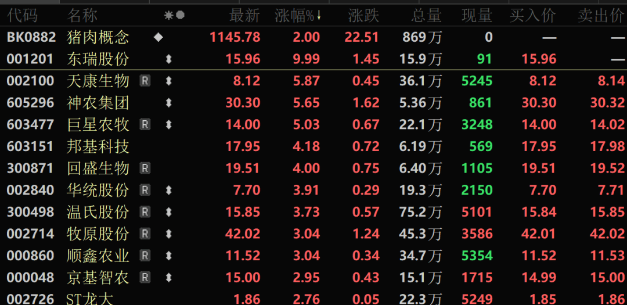Click stock code 300871
The image size is (627, 305).
pos(30,168)
